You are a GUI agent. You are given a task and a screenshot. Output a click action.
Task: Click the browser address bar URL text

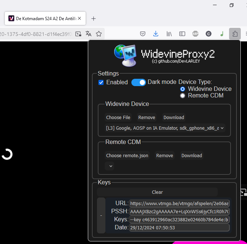click(36, 34)
